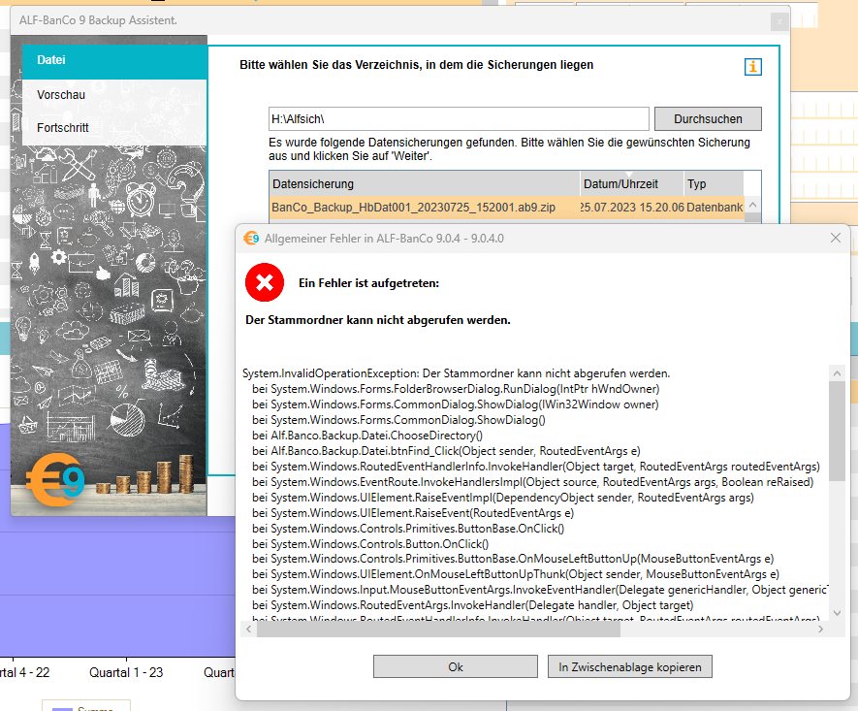
Task: Click the 'Alf.Banco.Backup.Datei.ChooseDirectory()' line
Action: coord(367,436)
